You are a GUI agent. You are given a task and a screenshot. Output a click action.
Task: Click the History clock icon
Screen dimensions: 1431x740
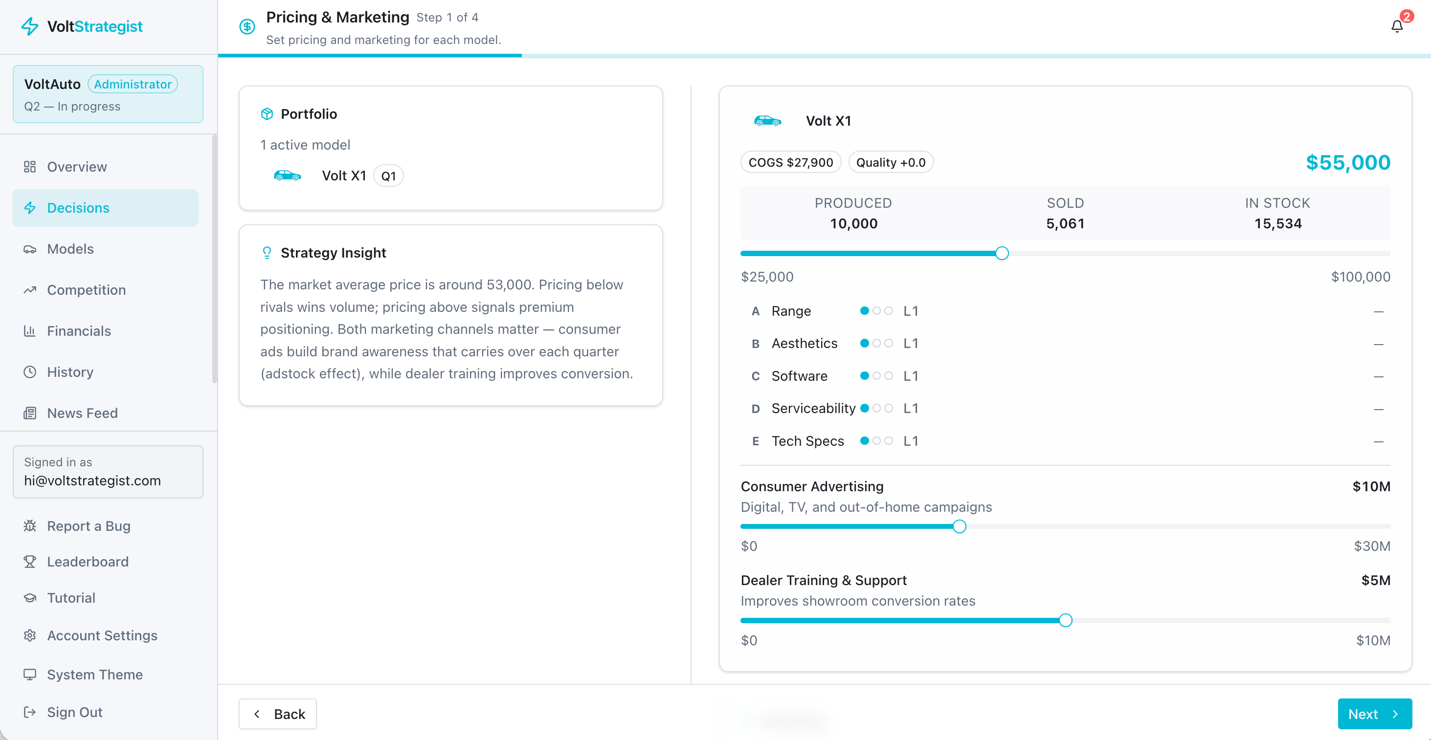30,372
